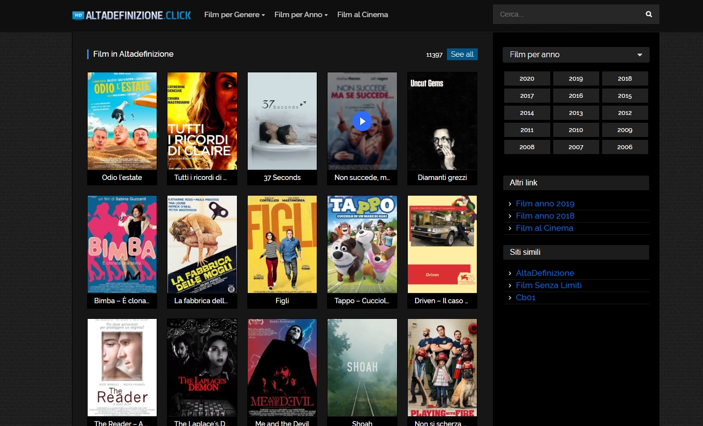
Task: Open The Reader movie poster
Action: click(x=122, y=367)
